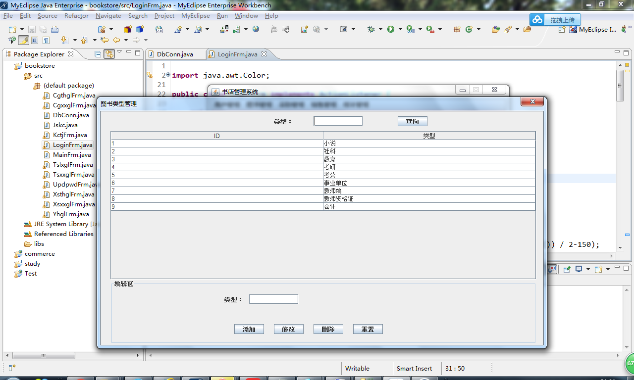
Task: Open the New Java Class dropdown arrow
Action: (478, 29)
